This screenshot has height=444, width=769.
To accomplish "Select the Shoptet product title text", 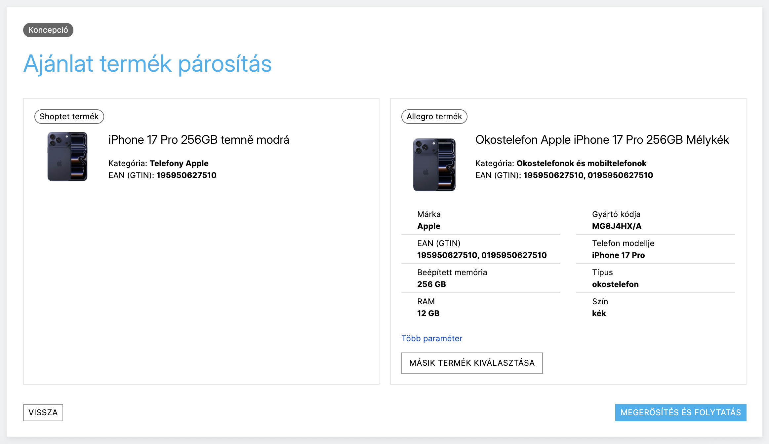I will coord(199,140).
